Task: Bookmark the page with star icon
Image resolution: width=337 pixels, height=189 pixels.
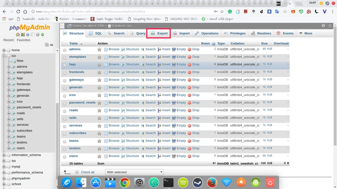Action: point(222,12)
